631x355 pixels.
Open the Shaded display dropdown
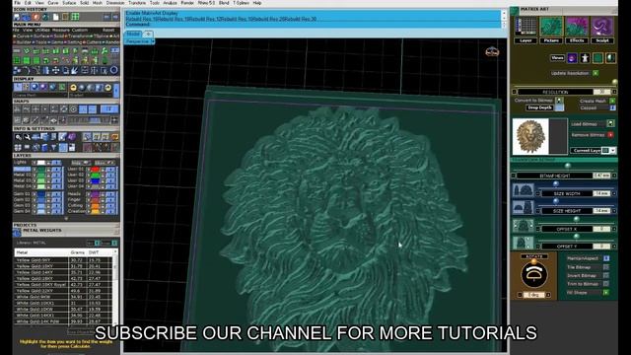coord(91,96)
